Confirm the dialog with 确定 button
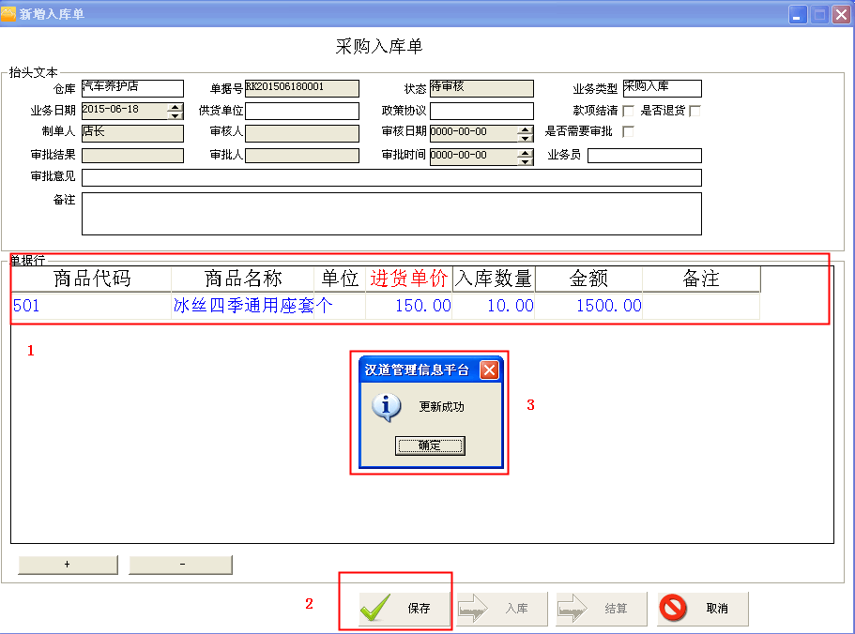 point(430,445)
